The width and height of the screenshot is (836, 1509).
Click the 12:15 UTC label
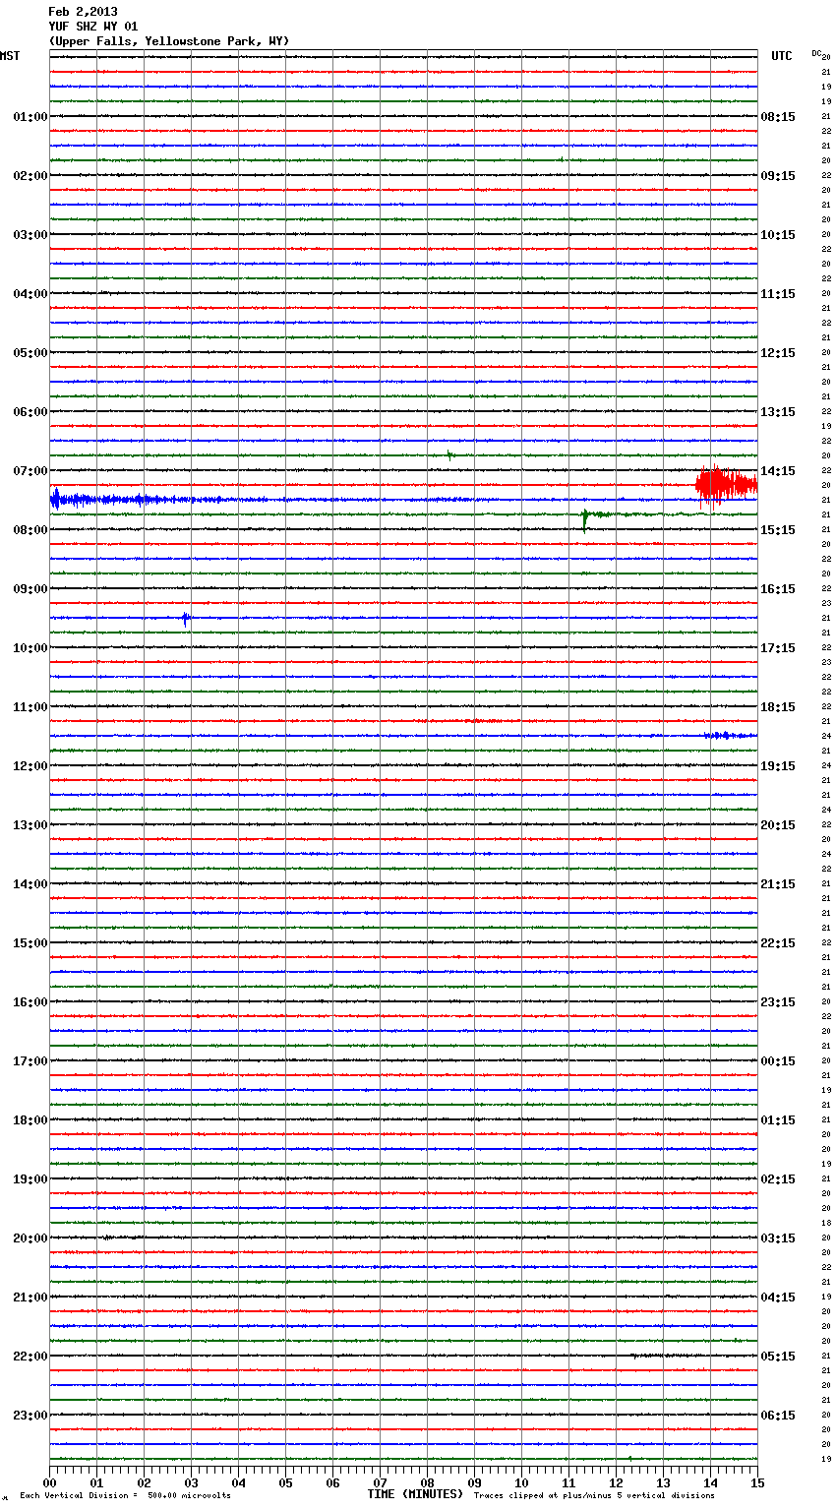coord(778,353)
